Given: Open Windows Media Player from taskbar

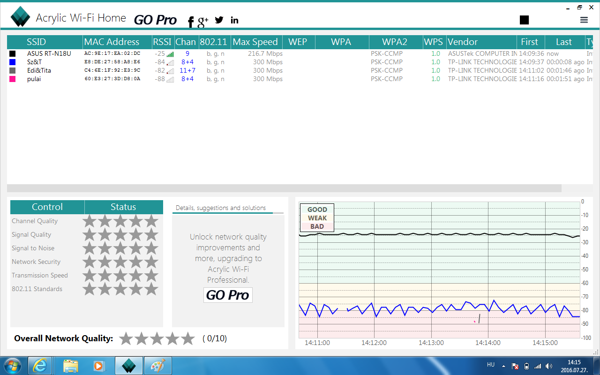Looking at the screenshot, I should coord(98,366).
